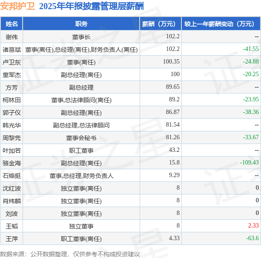The image size is (261, 258).
Task: Click the -20.25 change value for 童军杰
Action: (x=251, y=74)
